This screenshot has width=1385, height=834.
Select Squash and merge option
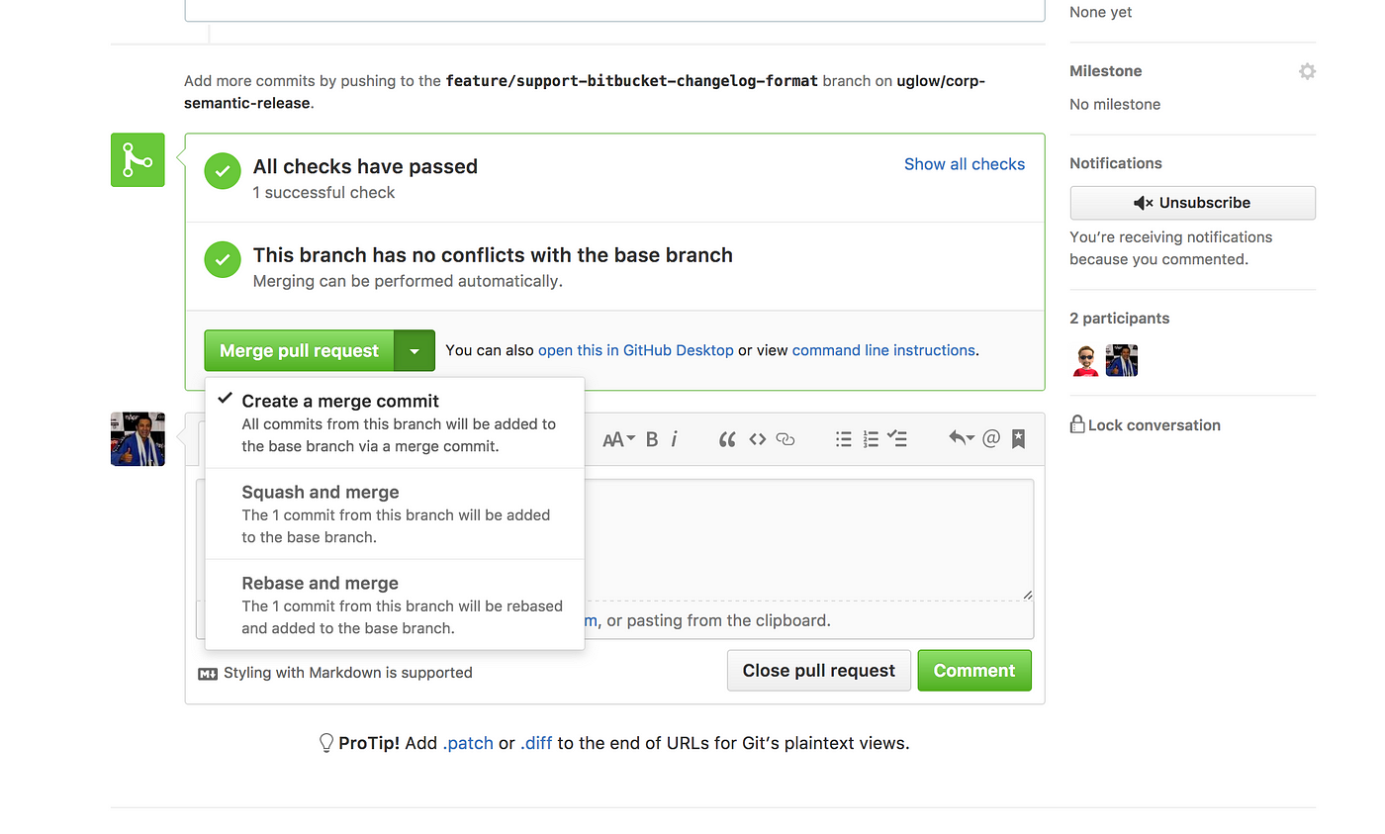click(395, 513)
